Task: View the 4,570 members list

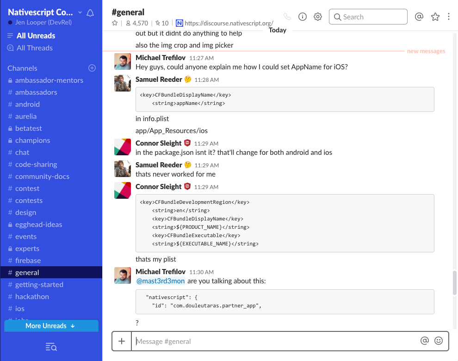Action: coord(137,23)
